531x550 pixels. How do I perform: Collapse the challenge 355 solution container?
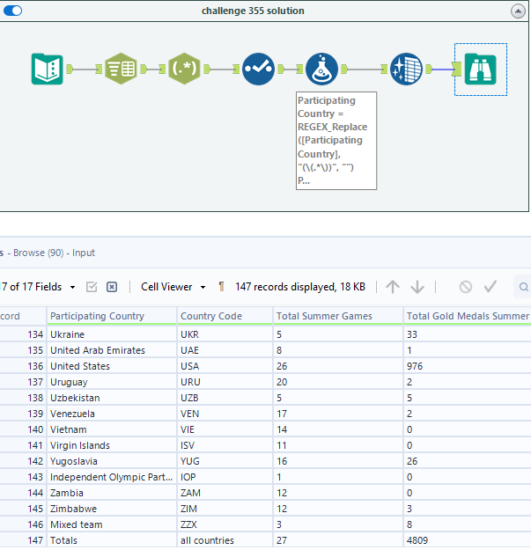(x=517, y=11)
